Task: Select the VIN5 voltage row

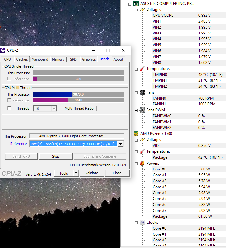Action: 189,45
